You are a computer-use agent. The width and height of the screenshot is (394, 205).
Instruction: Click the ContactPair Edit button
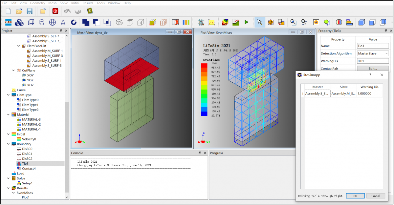(373, 69)
